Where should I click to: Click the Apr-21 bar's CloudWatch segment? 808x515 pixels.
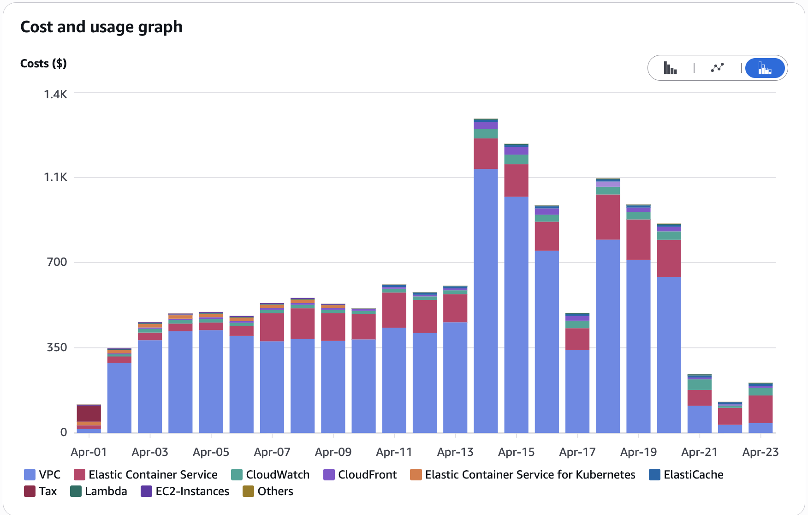[700, 384]
